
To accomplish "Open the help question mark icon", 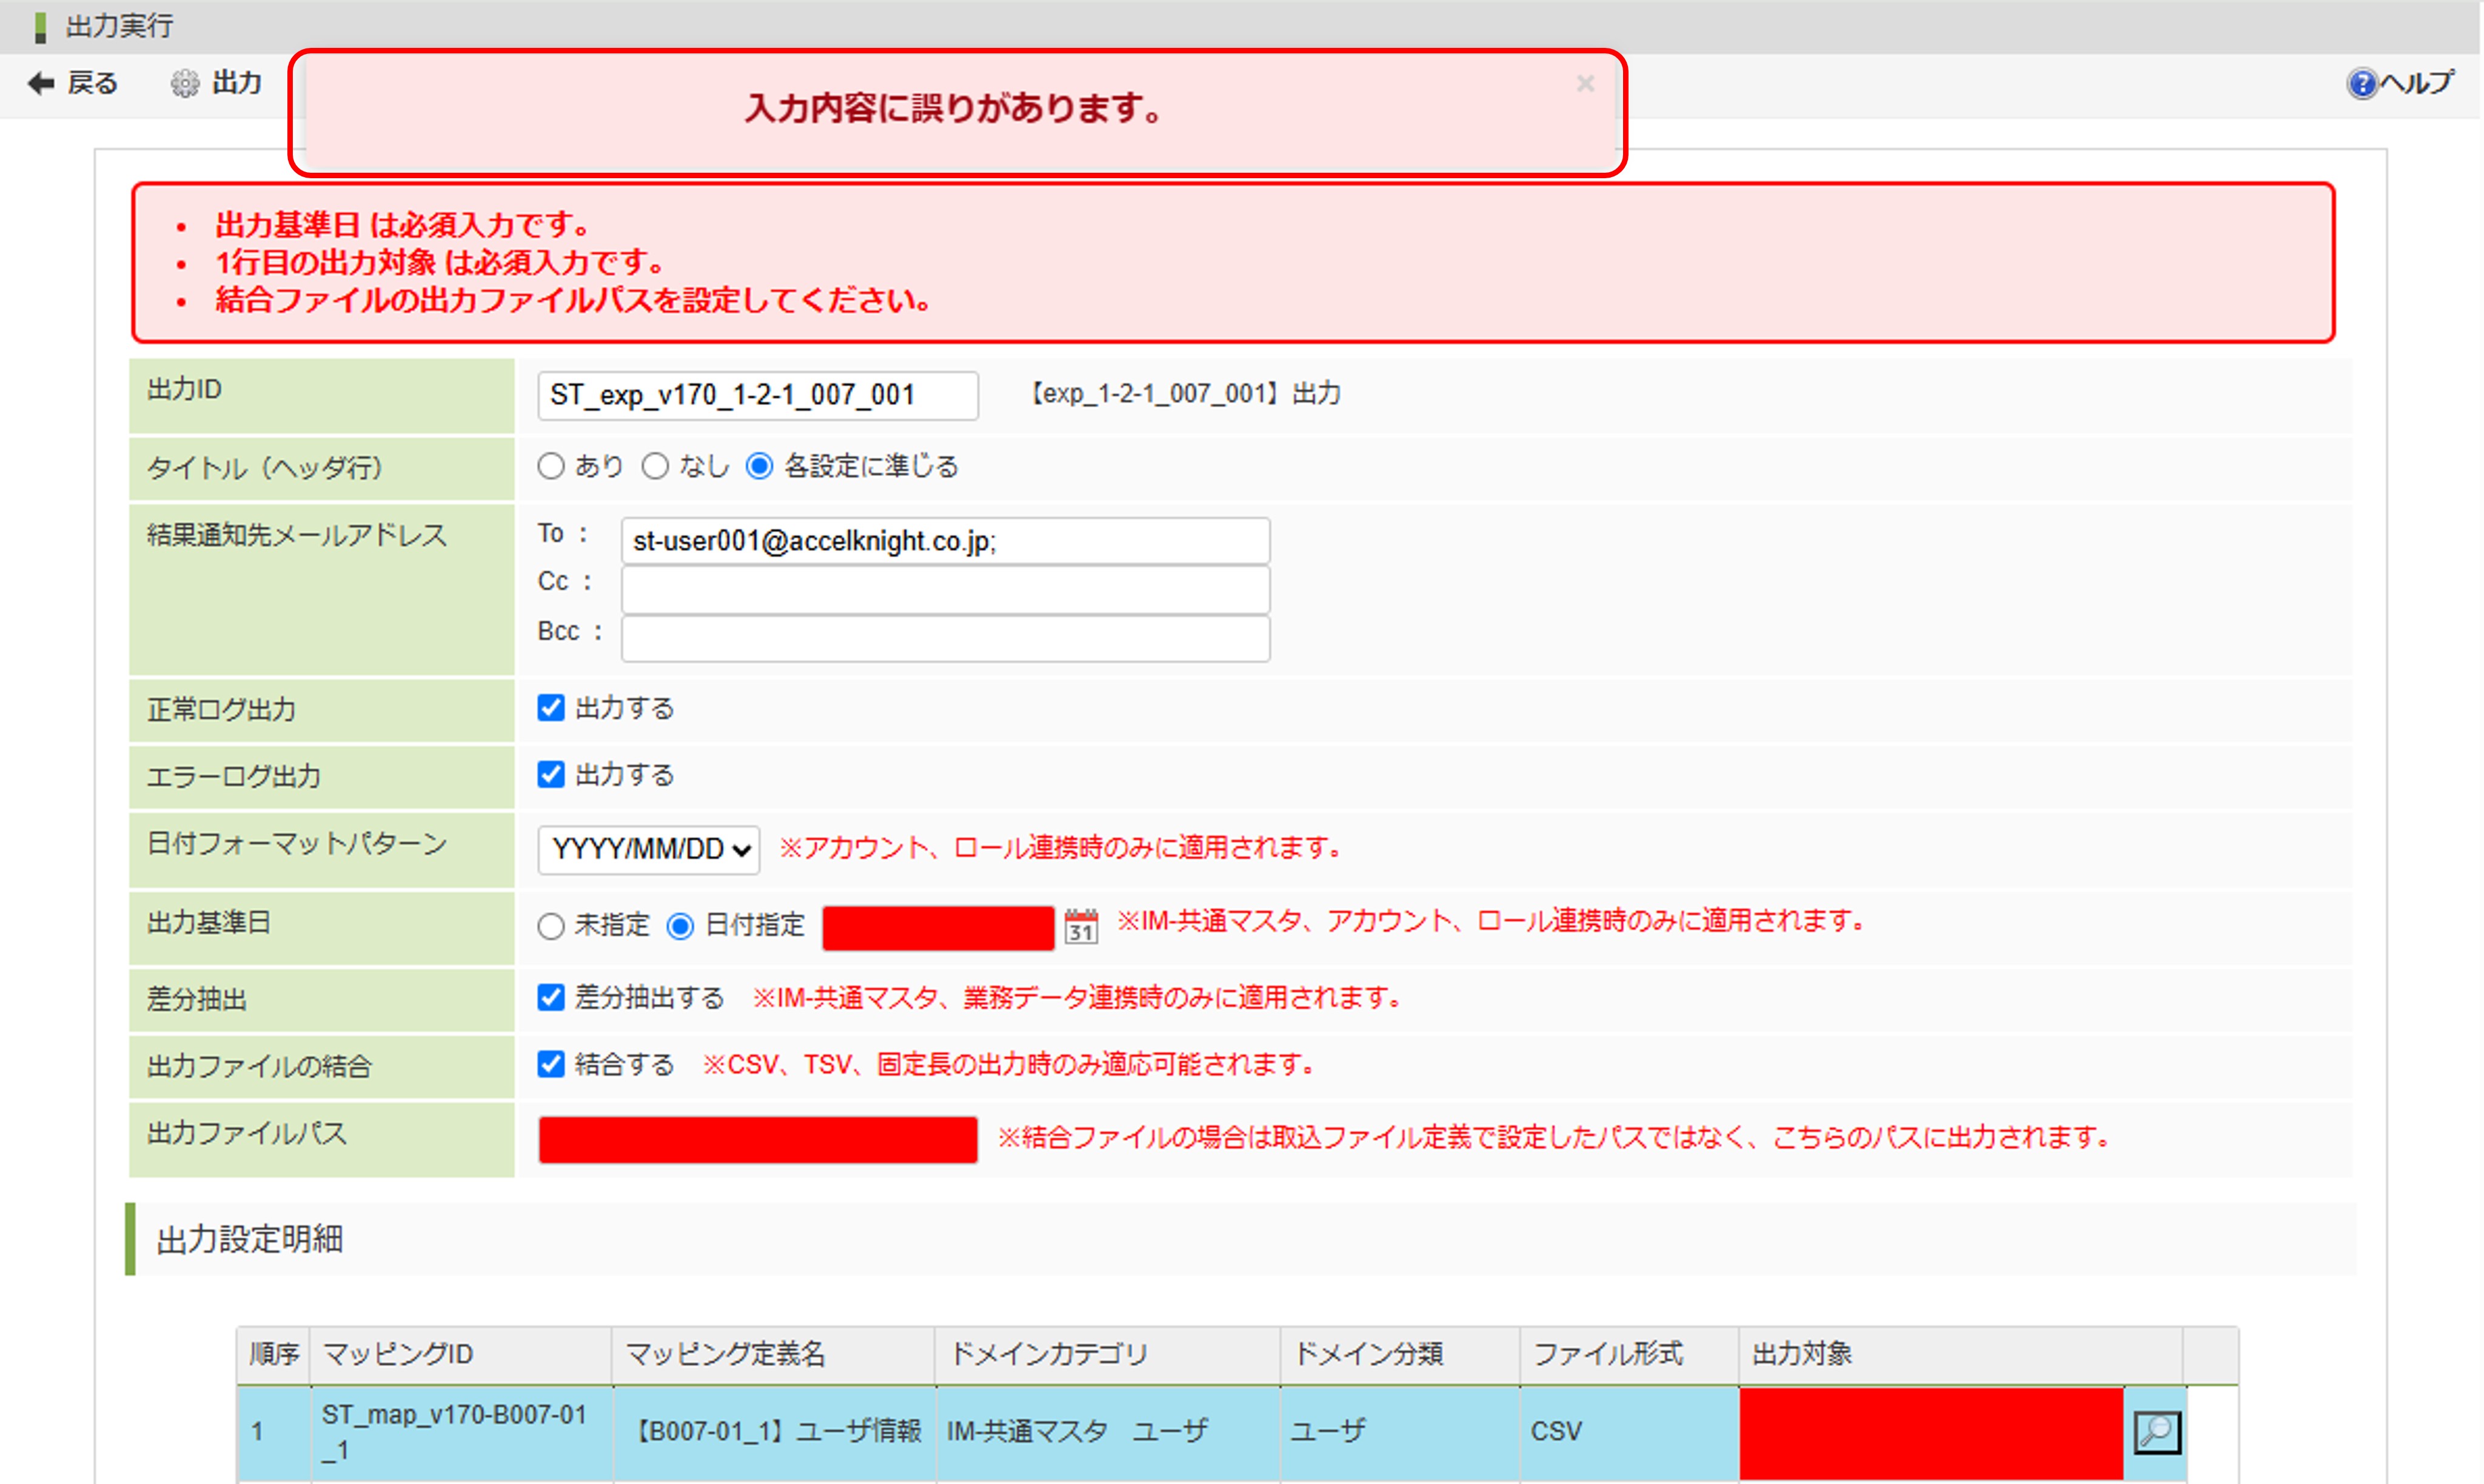I will [2361, 83].
